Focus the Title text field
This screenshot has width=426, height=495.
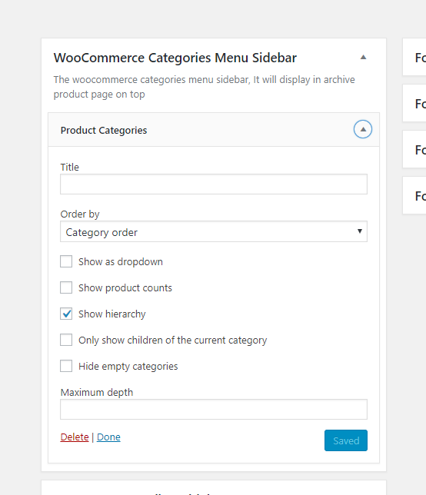214,184
